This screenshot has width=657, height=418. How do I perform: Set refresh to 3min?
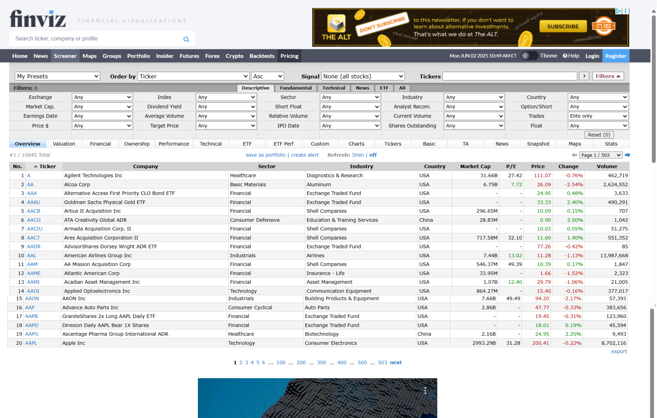pyautogui.click(x=358, y=155)
